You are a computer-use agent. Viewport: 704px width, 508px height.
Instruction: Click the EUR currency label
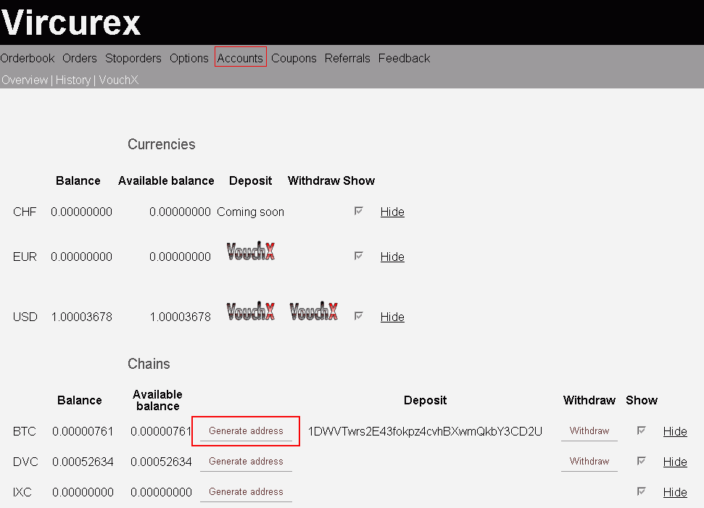tap(25, 257)
